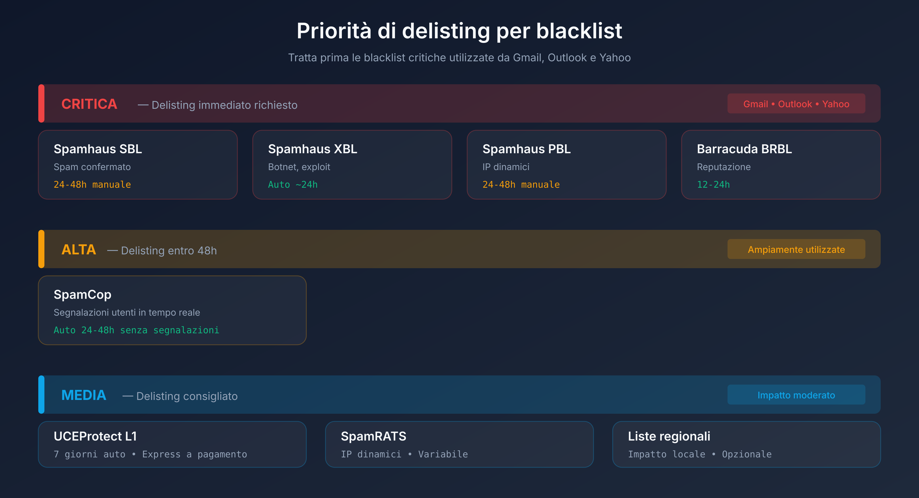The image size is (919, 498).
Task: Select the UCEProtect L1 title
Action: tap(95, 436)
